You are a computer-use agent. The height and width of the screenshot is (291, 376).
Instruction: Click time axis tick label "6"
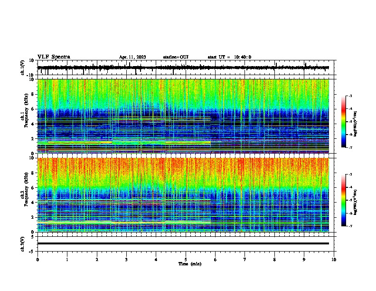(216, 260)
